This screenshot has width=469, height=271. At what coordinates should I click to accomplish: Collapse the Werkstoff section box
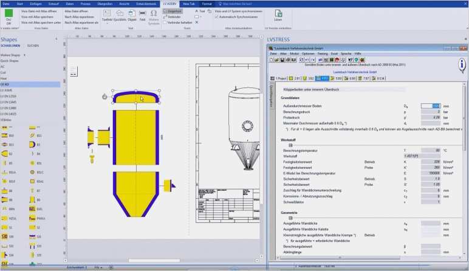[290, 145]
